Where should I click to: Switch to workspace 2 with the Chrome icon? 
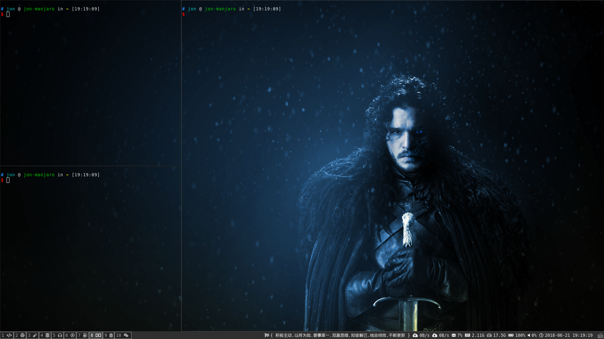[20, 335]
